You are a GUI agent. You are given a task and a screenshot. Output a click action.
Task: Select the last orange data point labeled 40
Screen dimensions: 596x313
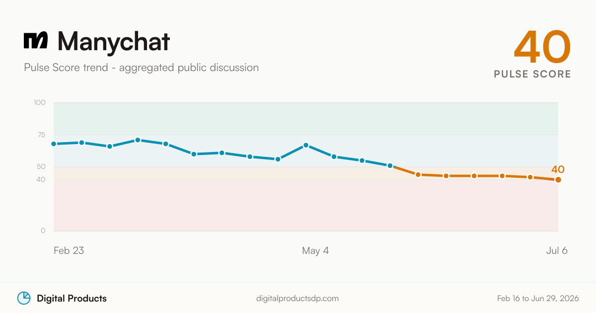tap(558, 180)
